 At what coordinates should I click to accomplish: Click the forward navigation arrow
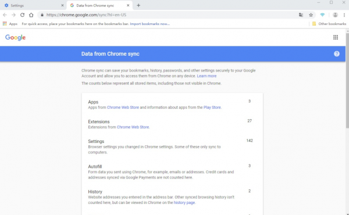click(x=13, y=15)
